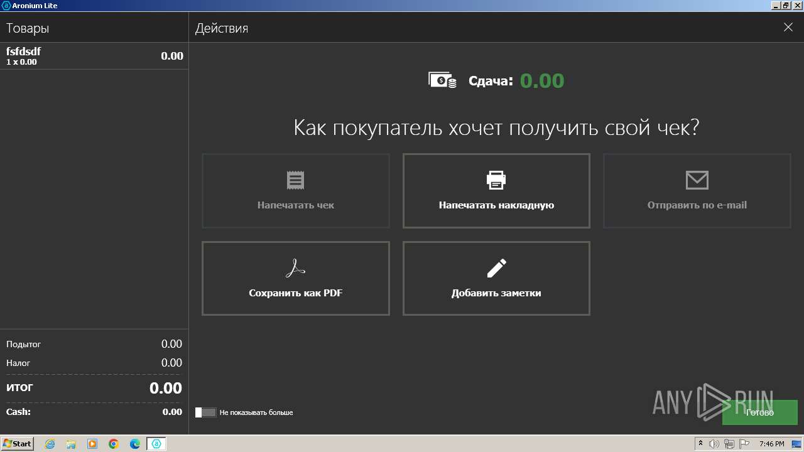Open Windows Media Player taskbar icon

pos(92,444)
